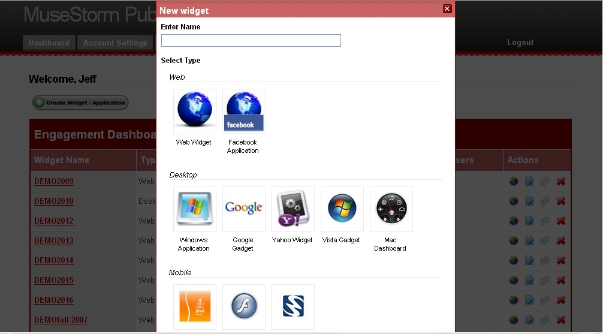Open the DEMO2010 widget link

54,201
